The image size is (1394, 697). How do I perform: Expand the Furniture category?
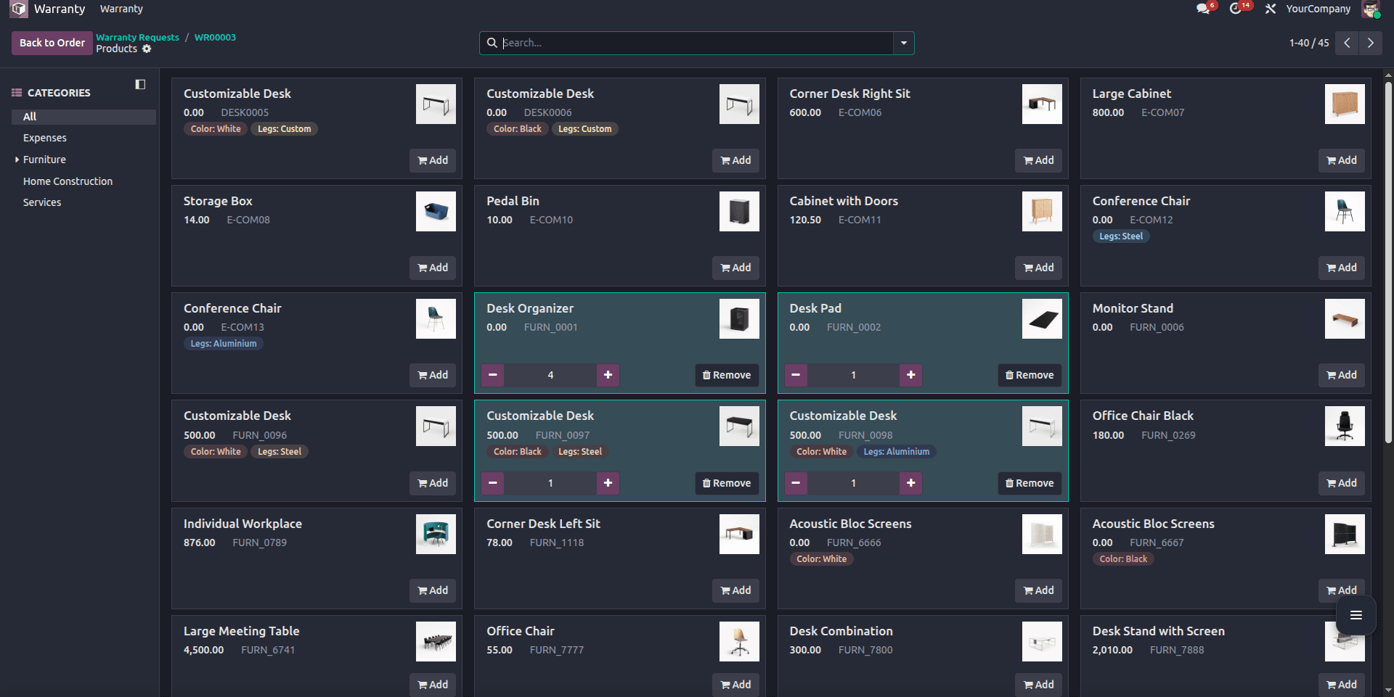(x=16, y=160)
